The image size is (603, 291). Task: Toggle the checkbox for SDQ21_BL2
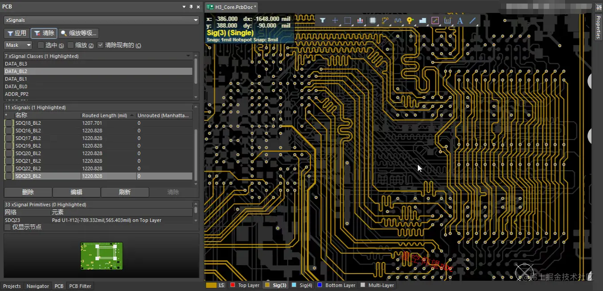[9, 161]
